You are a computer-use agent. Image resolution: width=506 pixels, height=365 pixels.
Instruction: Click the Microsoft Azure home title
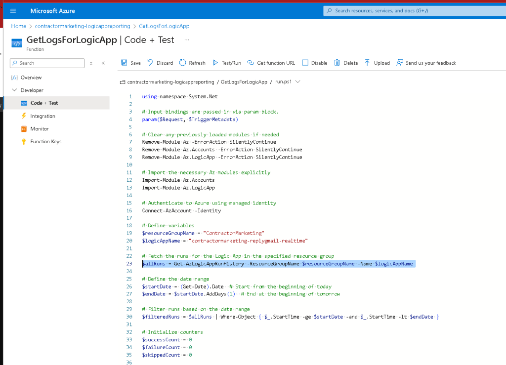coord(52,11)
